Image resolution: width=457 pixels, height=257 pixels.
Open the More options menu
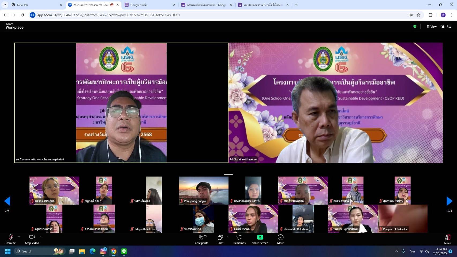click(280, 239)
